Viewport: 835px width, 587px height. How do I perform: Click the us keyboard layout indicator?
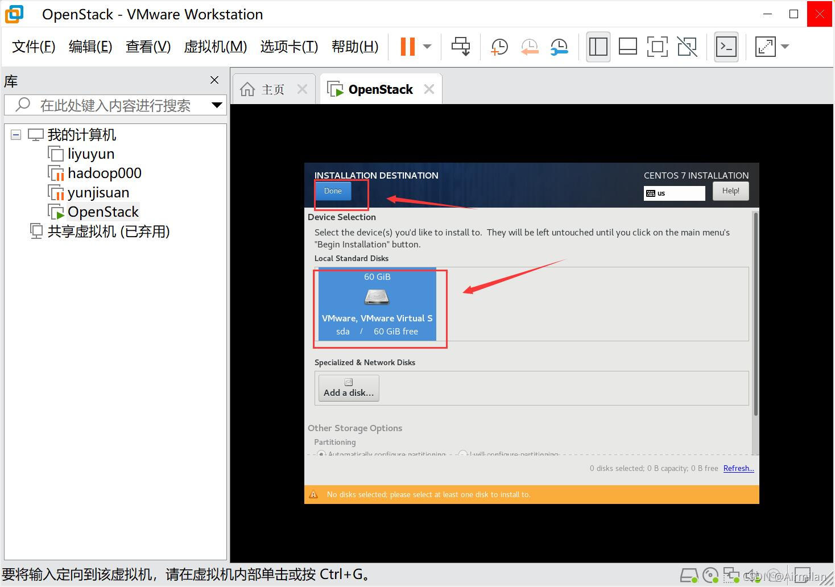point(674,193)
